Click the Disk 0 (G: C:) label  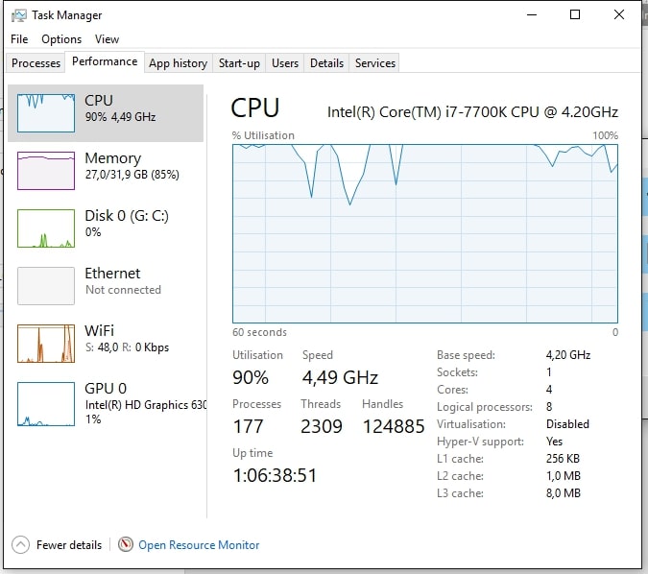(127, 216)
